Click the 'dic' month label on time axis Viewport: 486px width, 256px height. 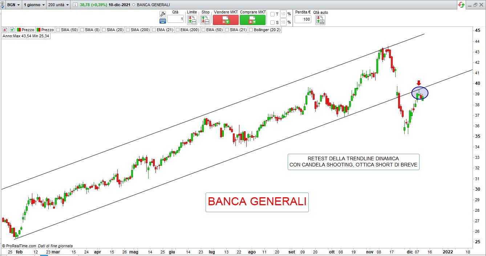click(x=410, y=252)
